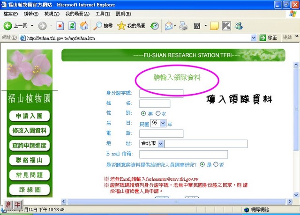Image resolution: width=300 pixels, height=215 pixels.
Task: Expand the 台北市 city dropdown
Action: click(x=160, y=144)
